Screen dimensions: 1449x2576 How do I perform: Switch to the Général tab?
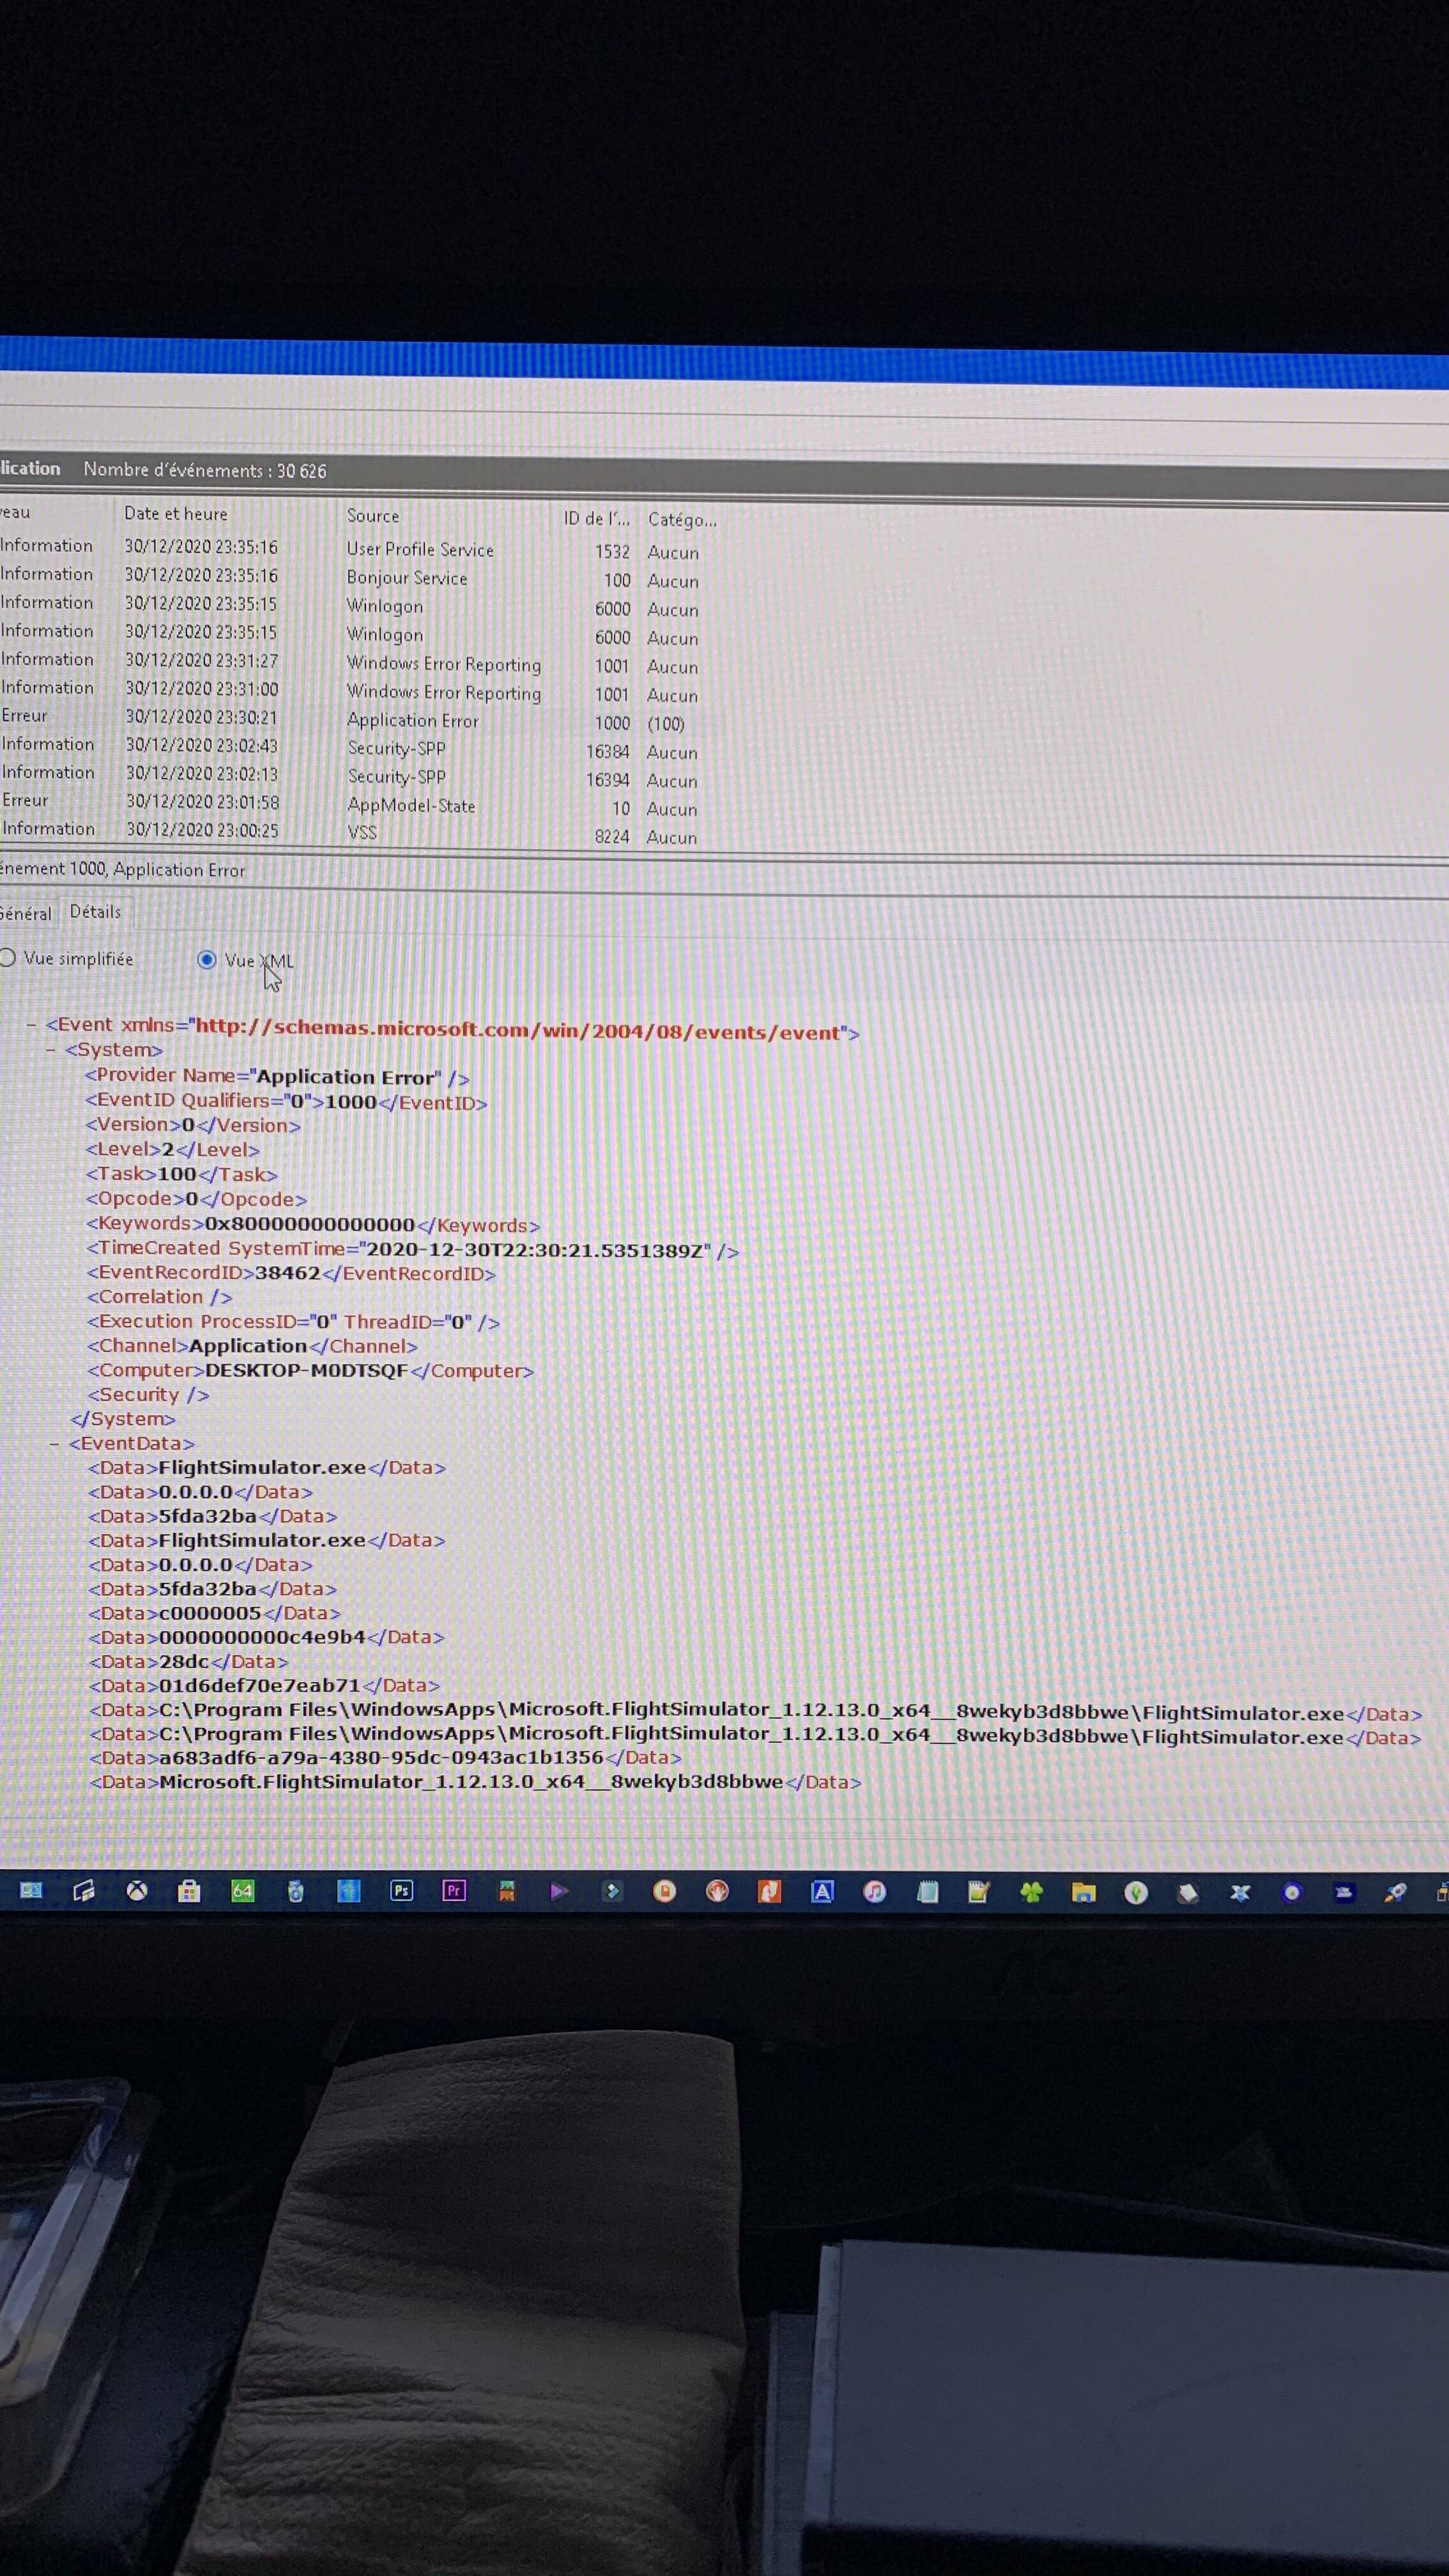coord(26,913)
